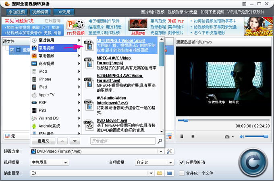Open the 视频刻录dvd光盘 link
274x181 pixels.
pyautogui.click(x=183, y=12)
